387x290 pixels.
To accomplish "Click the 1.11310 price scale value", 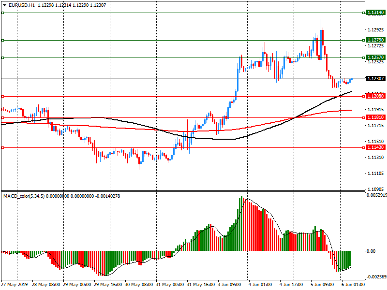I will pyautogui.click(x=376, y=158).
